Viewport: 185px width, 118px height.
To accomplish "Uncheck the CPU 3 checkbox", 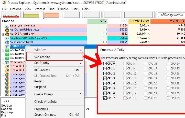I will 105,78.
